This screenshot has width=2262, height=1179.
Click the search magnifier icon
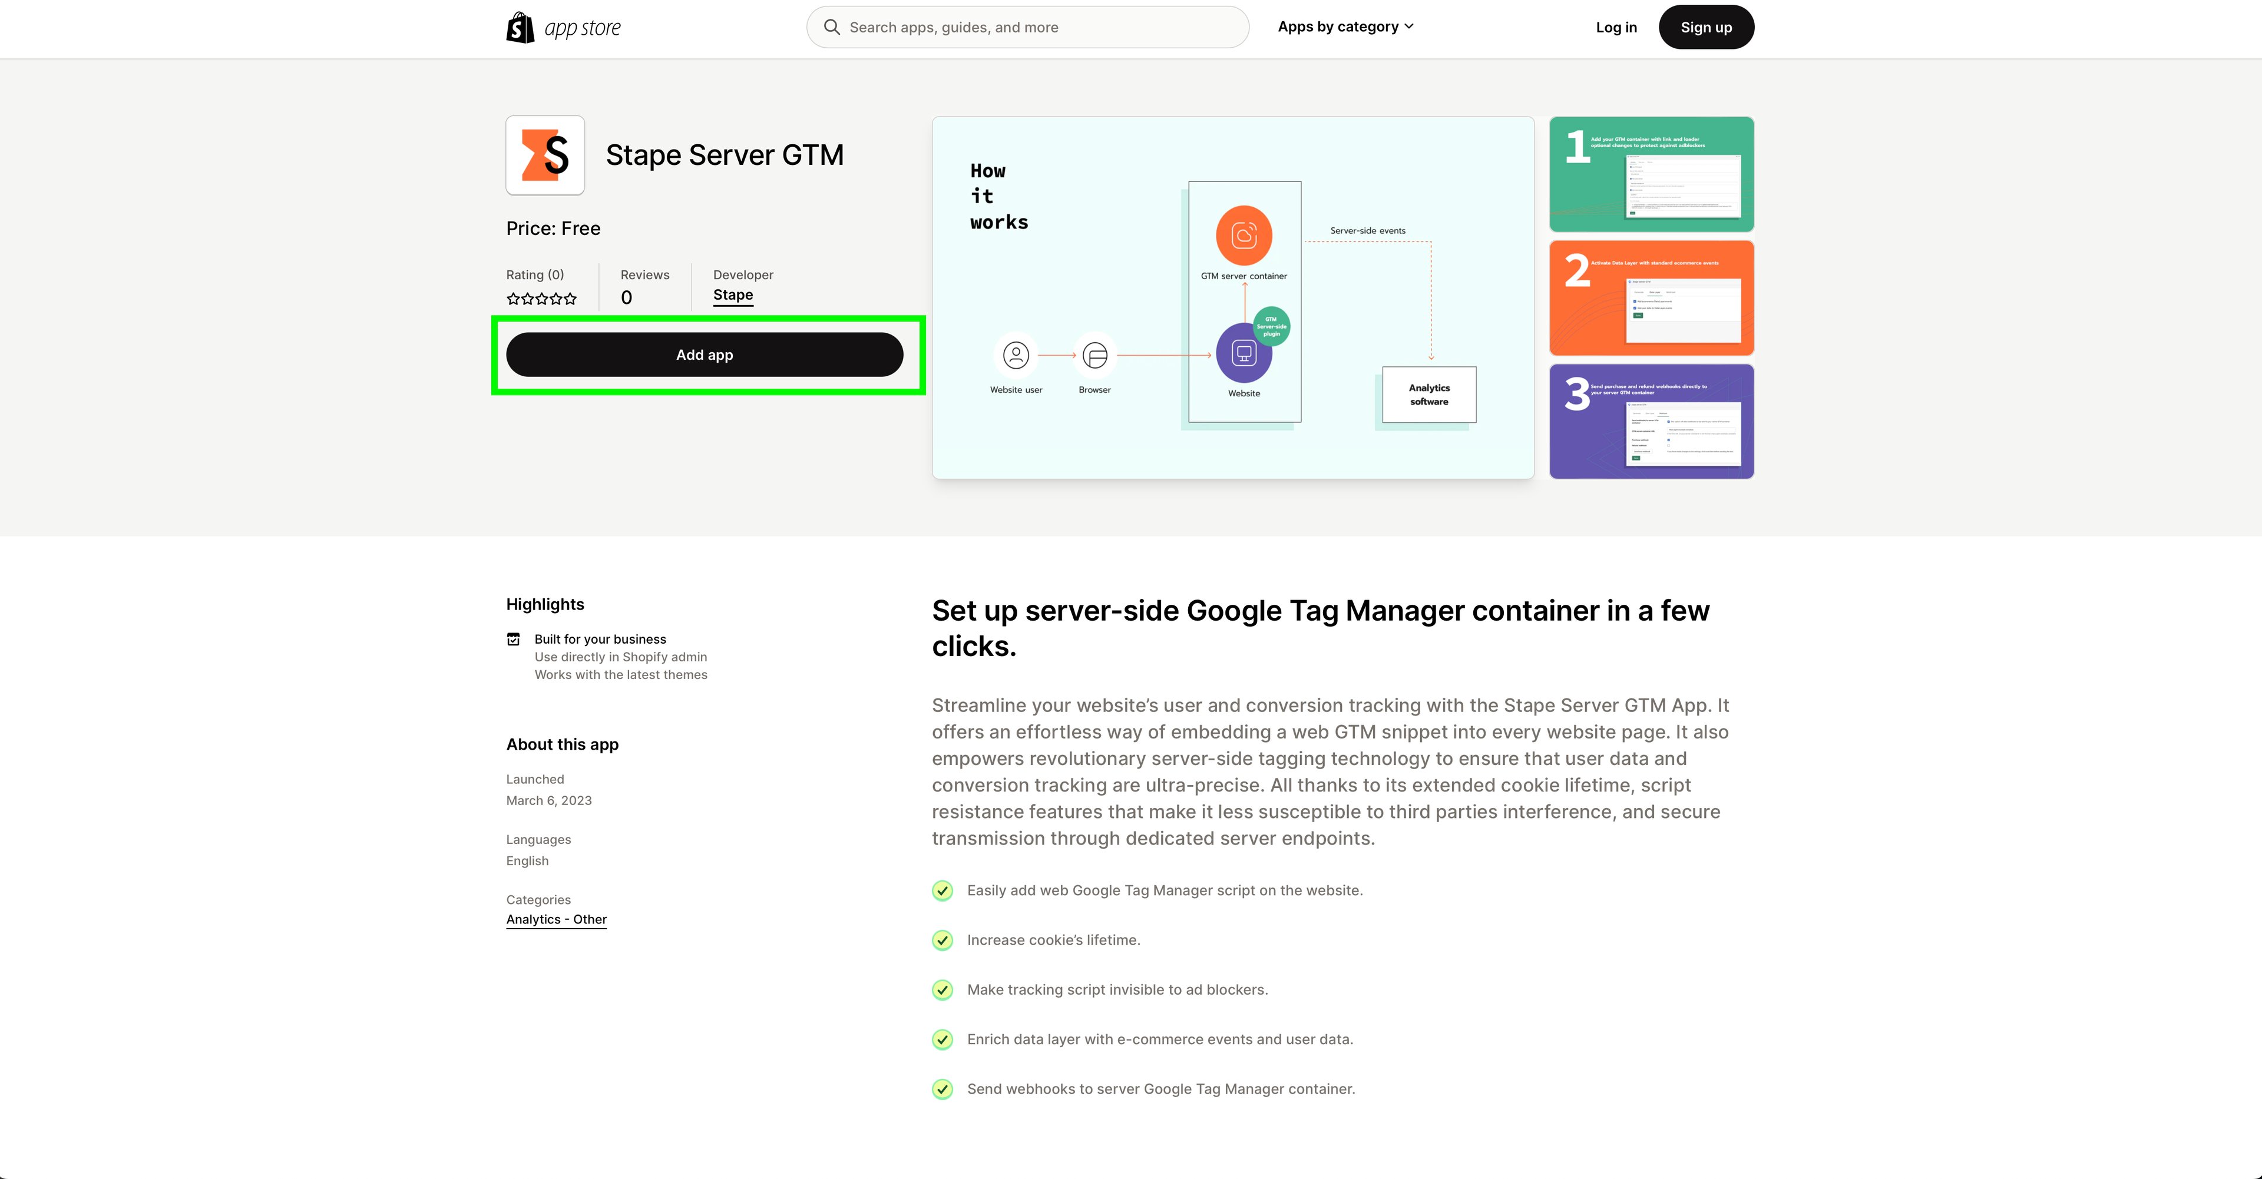click(832, 27)
